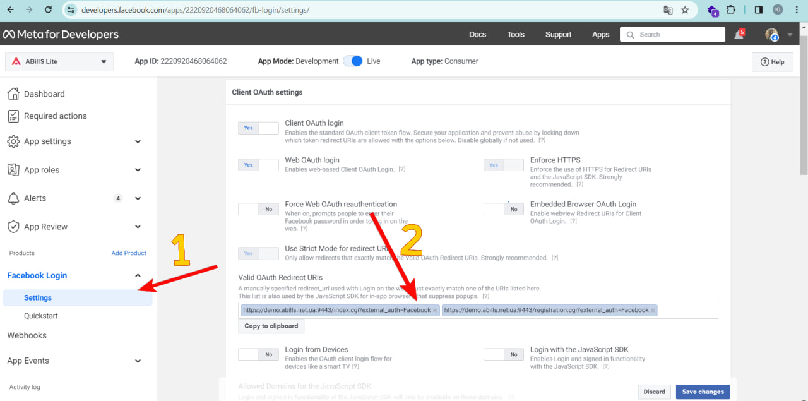Remove the index.cgi redirect URI tag

435,310
